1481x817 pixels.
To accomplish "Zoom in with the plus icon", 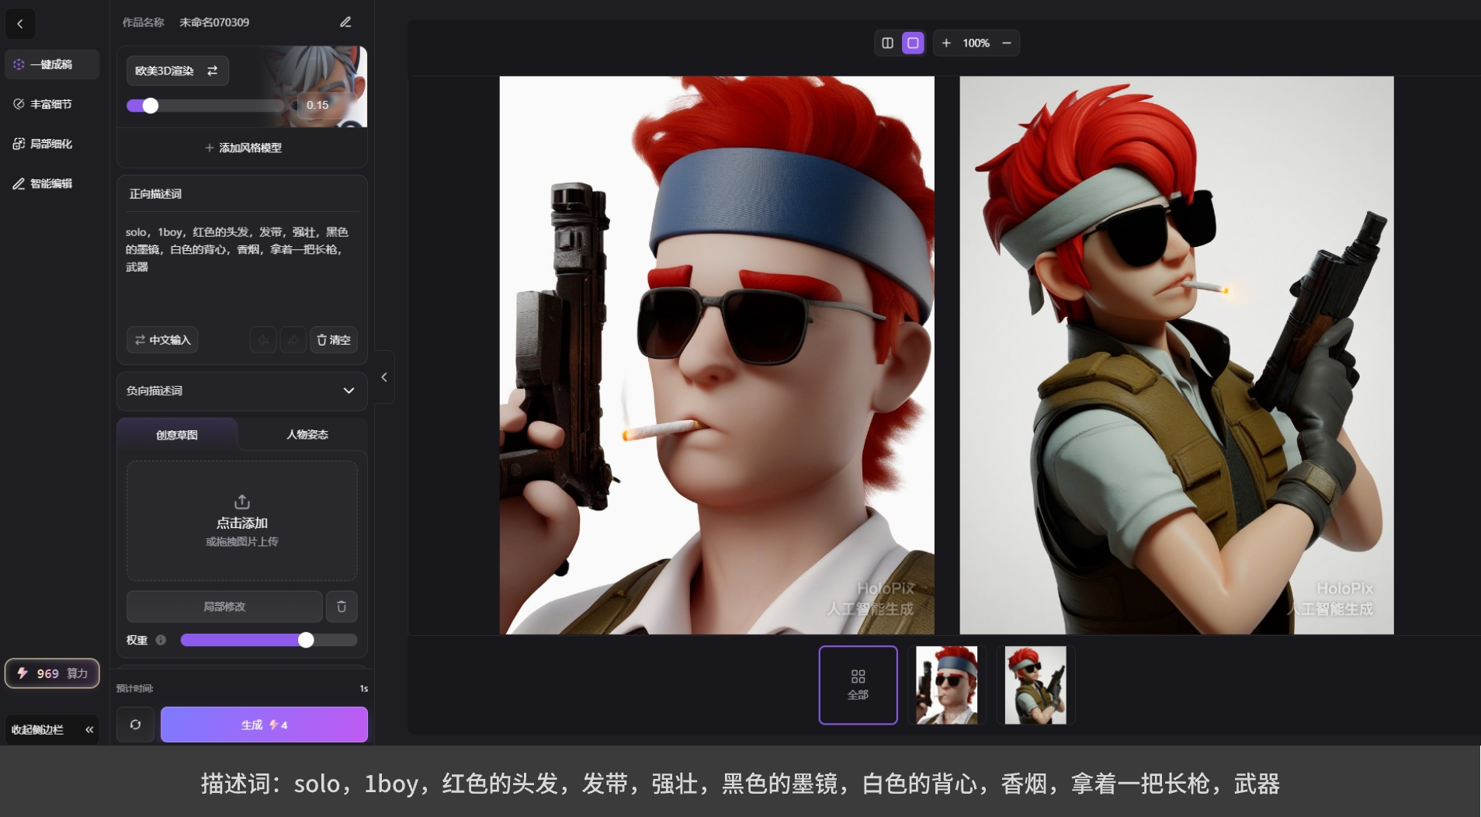I will 946,43.
